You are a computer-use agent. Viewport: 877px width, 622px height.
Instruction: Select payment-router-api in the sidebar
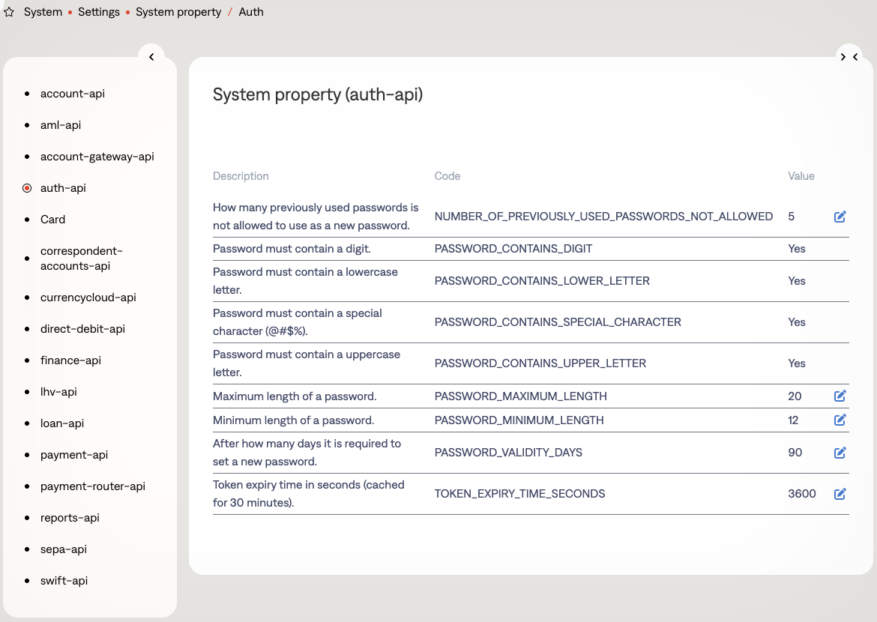(x=92, y=486)
